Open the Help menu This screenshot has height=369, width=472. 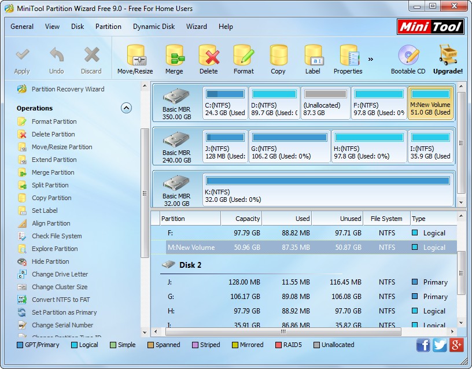point(226,27)
